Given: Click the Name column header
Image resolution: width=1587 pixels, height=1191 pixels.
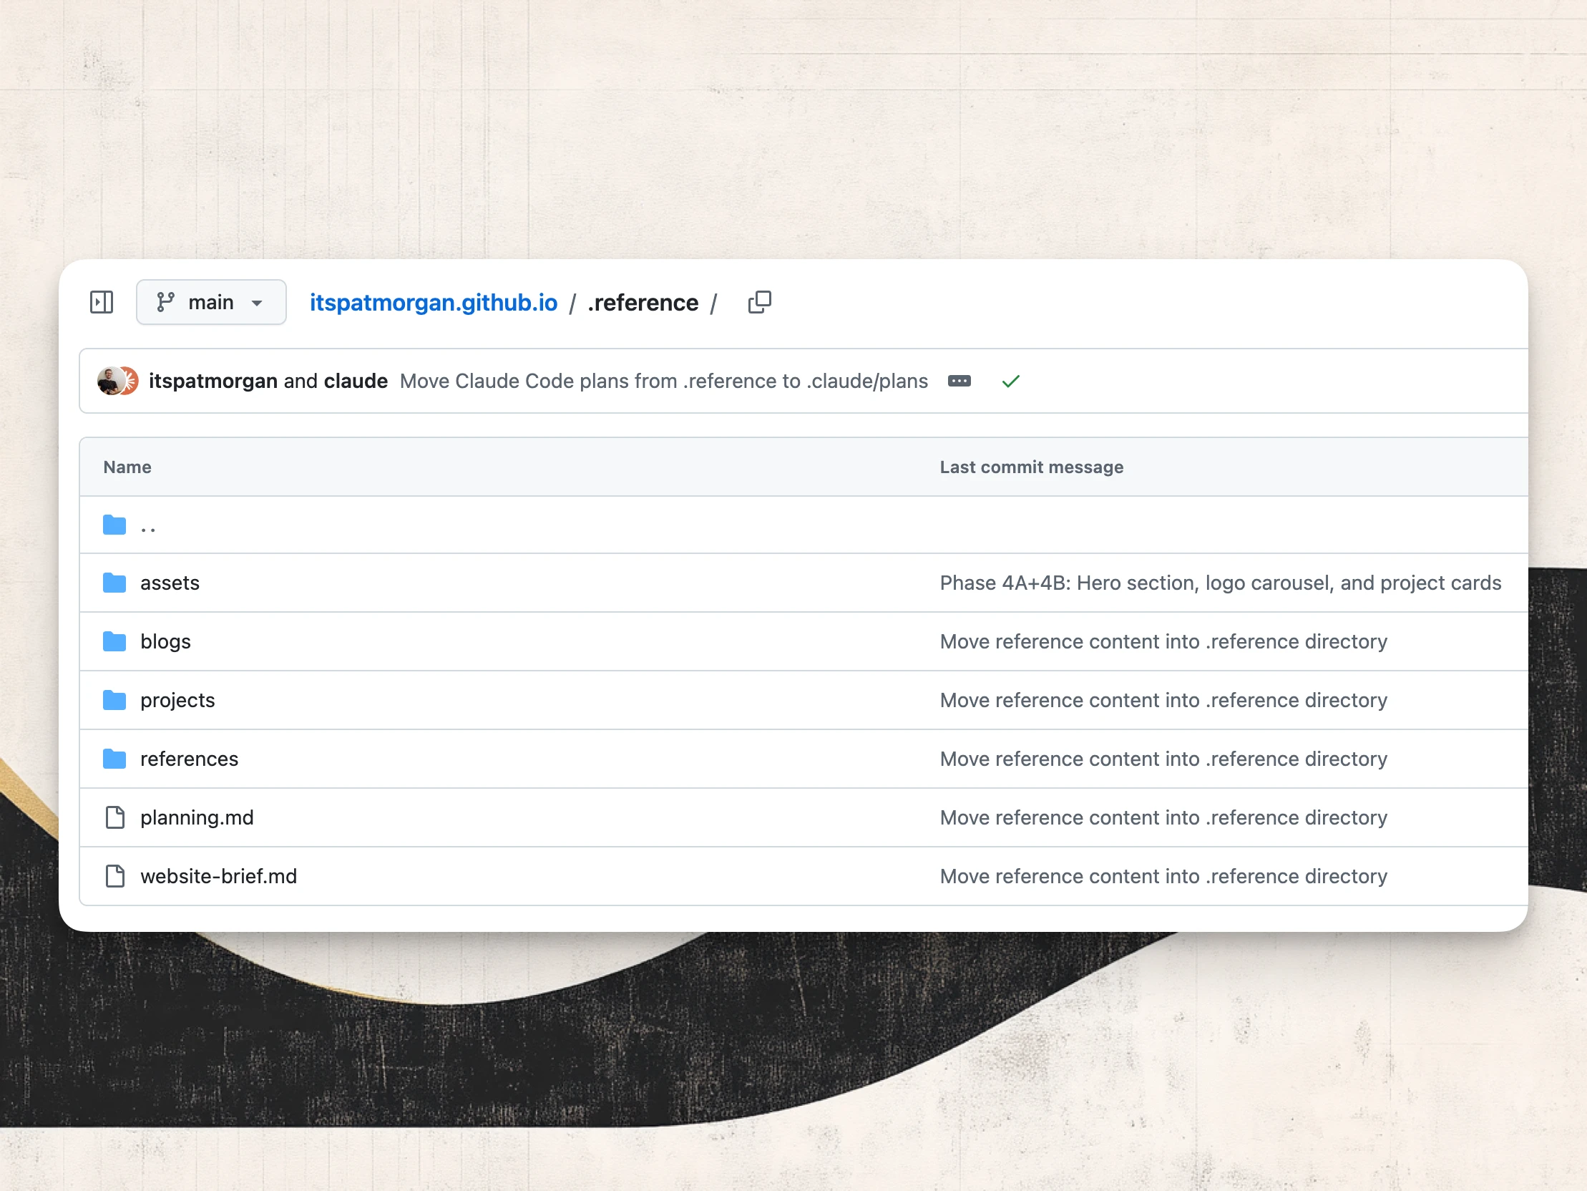Looking at the screenshot, I should coord(127,467).
